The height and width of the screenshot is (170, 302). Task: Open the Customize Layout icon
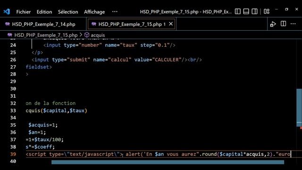[x=267, y=11]
